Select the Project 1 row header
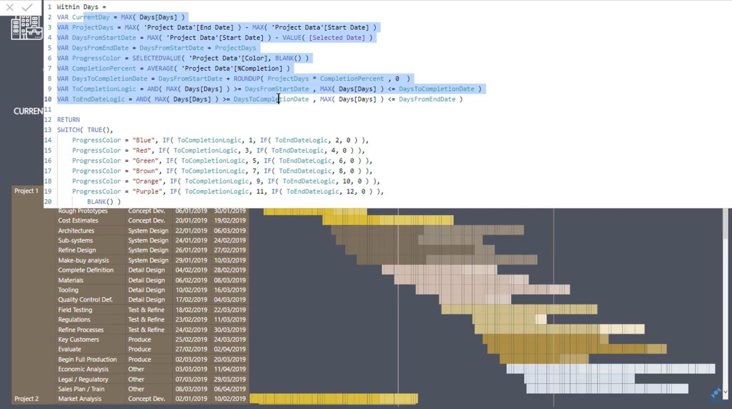 pyautogui.click(x=26, y=191)
